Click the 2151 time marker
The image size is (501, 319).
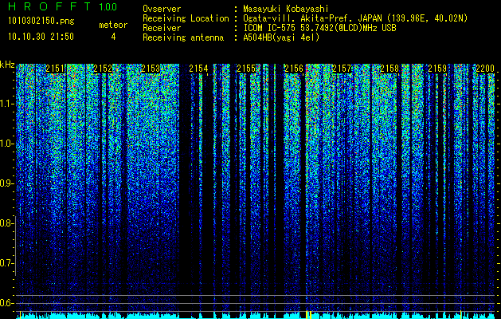pos(55,69)
